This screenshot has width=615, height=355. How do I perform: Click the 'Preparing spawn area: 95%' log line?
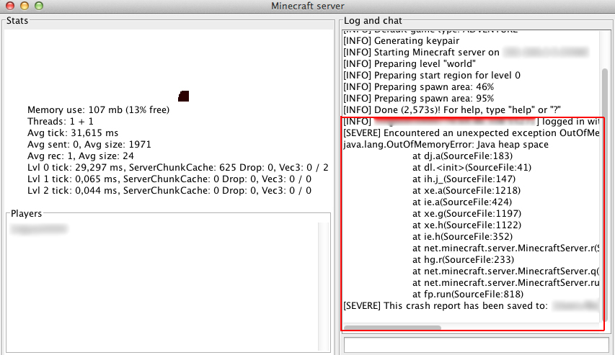[x=418, y=99]
